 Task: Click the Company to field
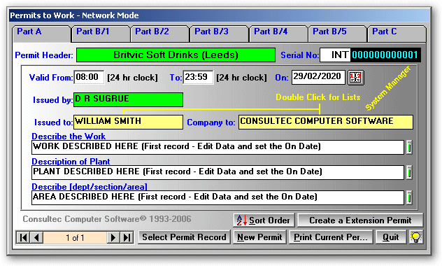coord(326,122)
